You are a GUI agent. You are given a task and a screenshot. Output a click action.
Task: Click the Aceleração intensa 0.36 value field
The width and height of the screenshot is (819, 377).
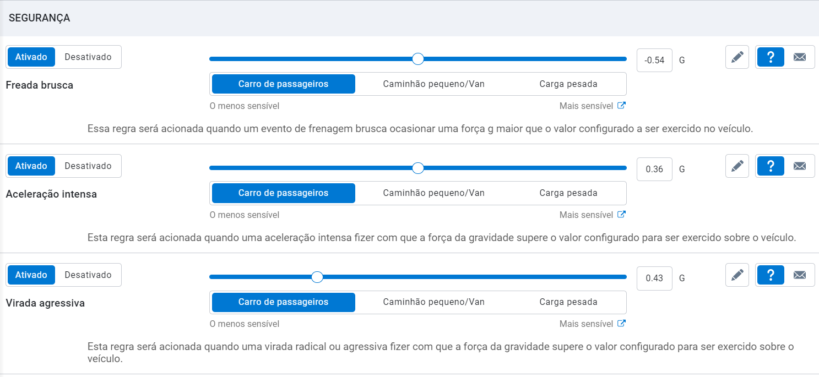(654, 170)
